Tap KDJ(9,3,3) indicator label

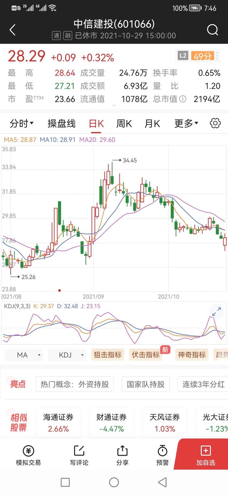point(17,306)
